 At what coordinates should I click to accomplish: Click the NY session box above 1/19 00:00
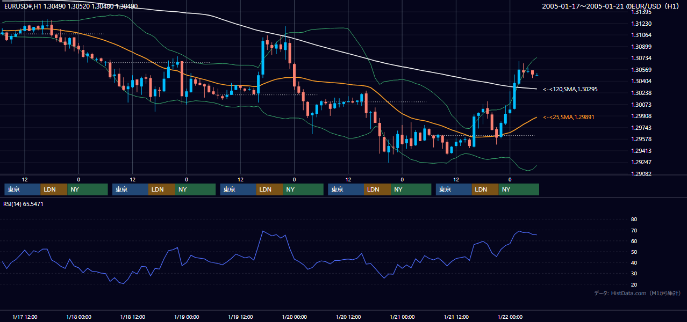click(196, 189)
